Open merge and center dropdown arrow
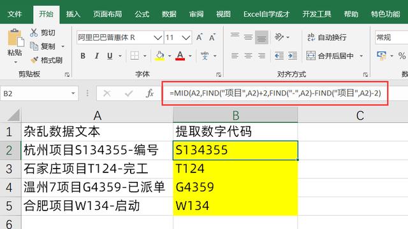 [361, 56]
